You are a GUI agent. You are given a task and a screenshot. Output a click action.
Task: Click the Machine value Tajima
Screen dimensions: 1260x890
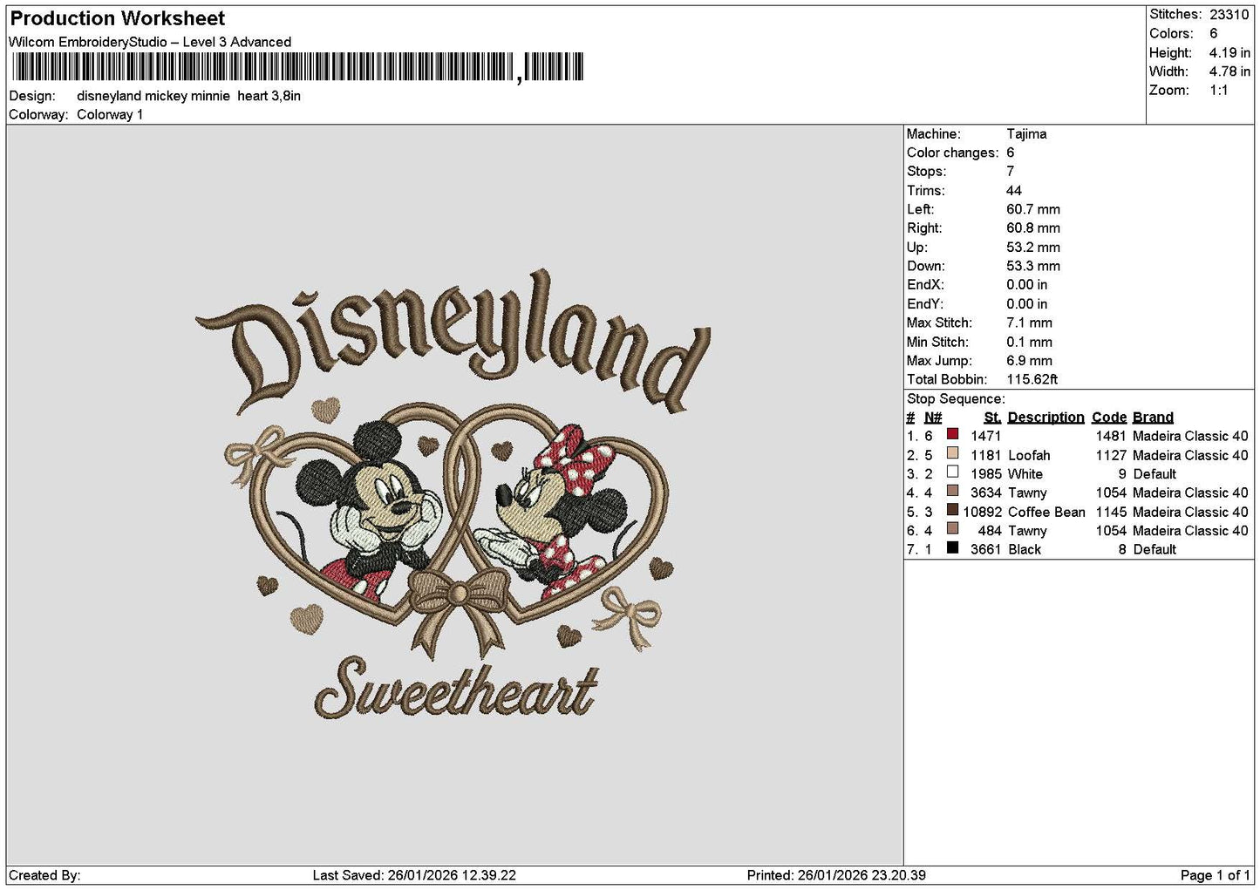pyautogui.click(x=1026, y=133)
